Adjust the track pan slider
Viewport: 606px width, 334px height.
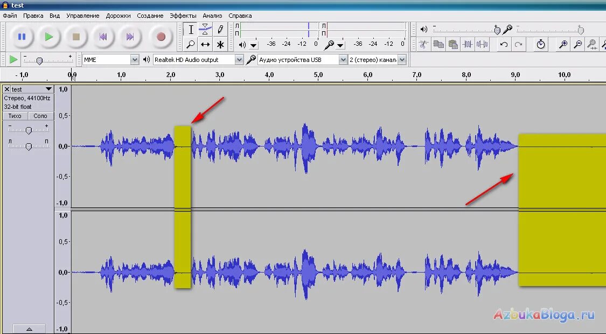(x=29, y=147)
